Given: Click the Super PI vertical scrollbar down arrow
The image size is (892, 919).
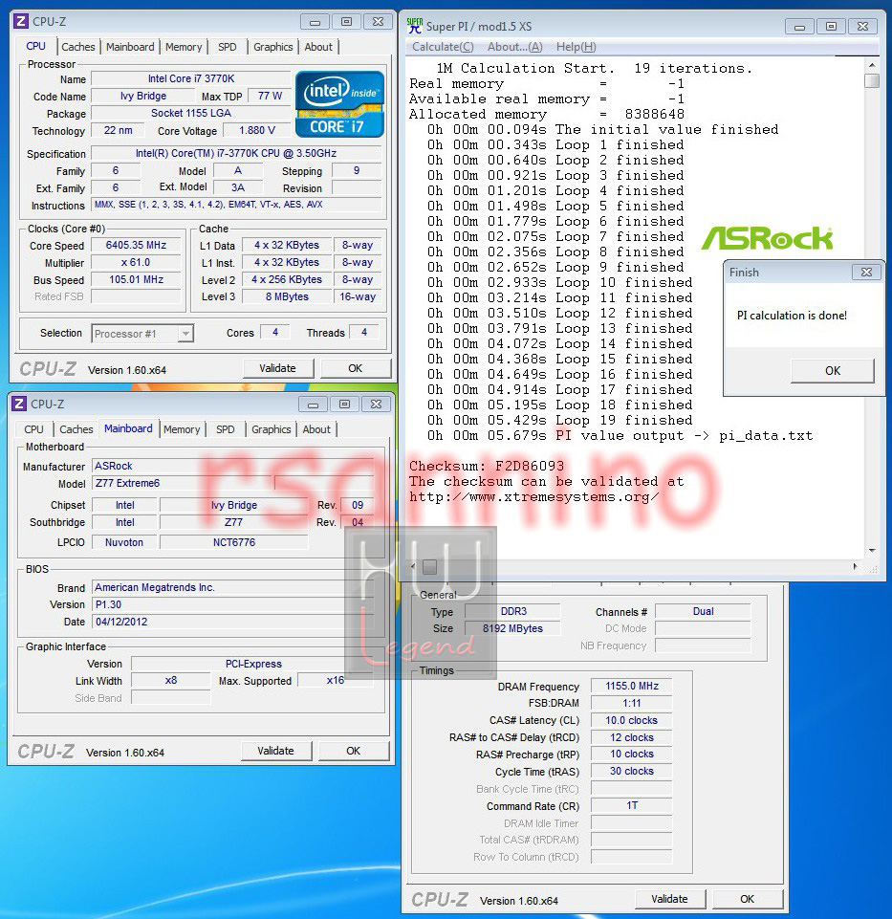Looking at the screenshot, I should (872, 550).
